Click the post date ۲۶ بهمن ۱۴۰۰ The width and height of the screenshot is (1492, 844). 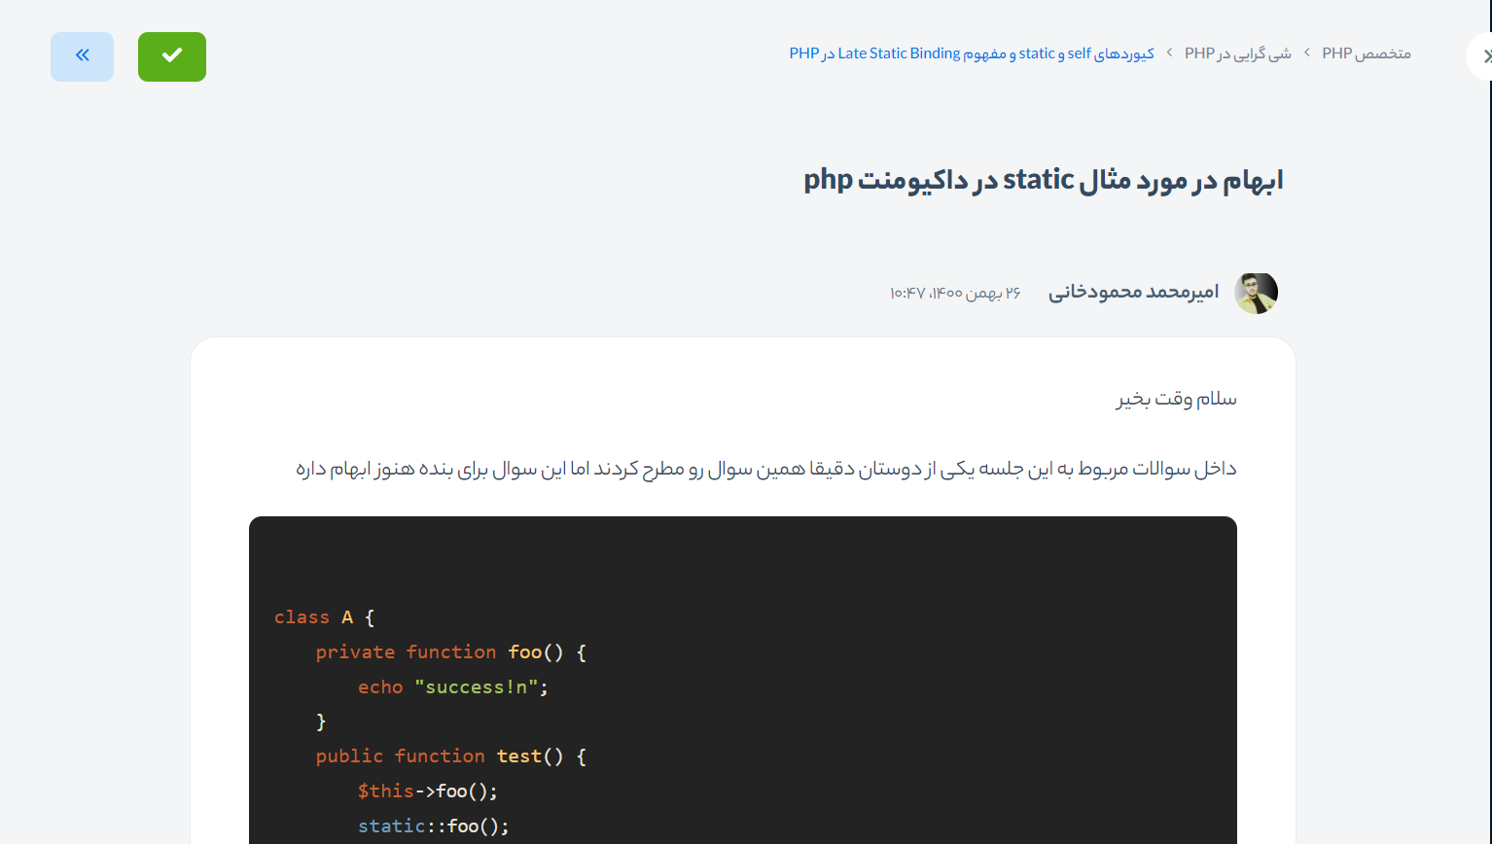tap(955, 293)
